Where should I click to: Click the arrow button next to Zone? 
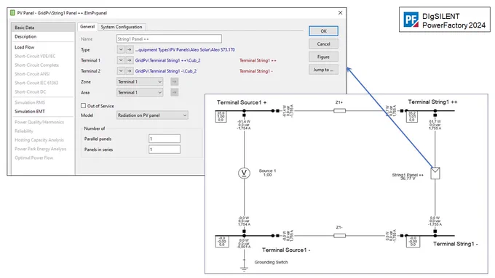point(174,82)
